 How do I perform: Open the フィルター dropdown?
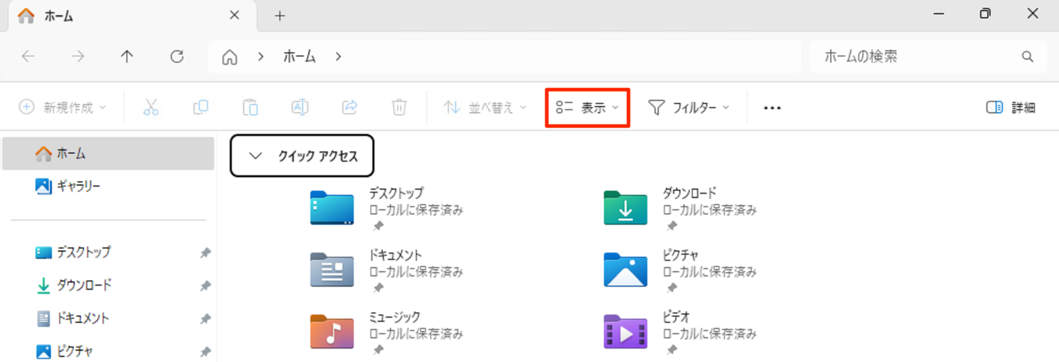coord(689,107)
